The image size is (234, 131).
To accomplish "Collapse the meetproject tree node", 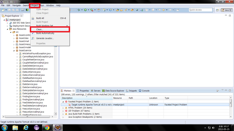I will (x=4, y=20).
